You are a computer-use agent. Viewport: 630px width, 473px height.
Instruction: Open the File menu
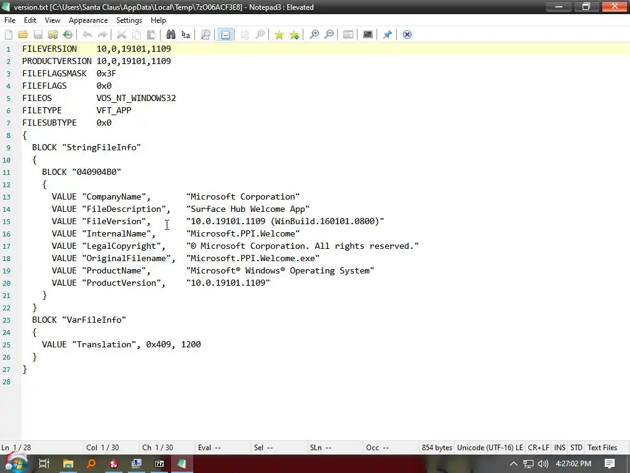click(10, 20)
